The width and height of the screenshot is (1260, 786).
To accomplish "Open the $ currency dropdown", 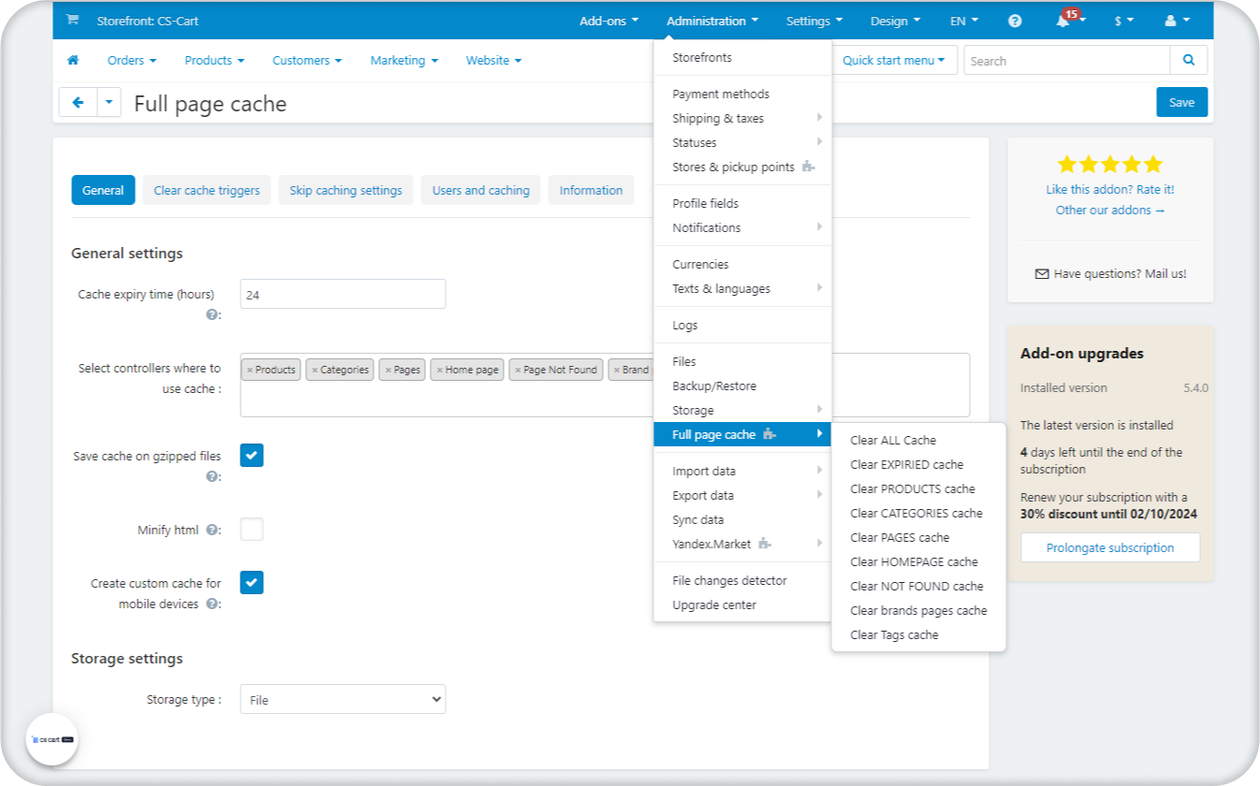I will pos(1124,21).
